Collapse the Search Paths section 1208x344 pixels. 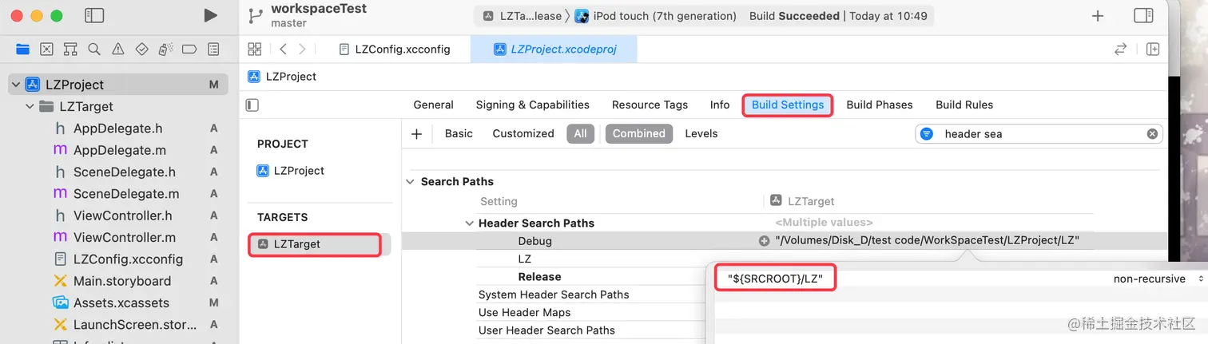[x=411, y=182]
